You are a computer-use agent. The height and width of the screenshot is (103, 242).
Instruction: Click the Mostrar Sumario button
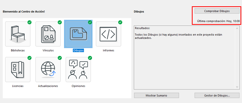pyautogui.click(x=156, y=95)
